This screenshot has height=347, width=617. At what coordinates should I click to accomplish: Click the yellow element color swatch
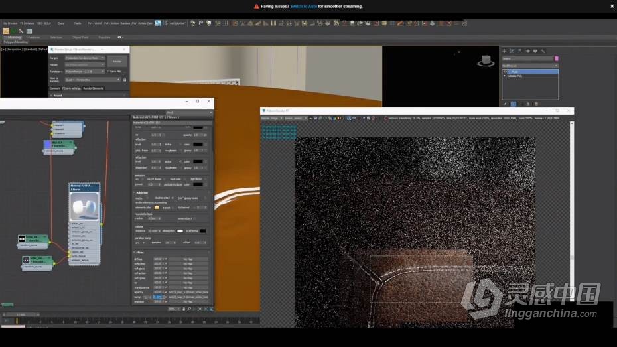coord(157,207)
